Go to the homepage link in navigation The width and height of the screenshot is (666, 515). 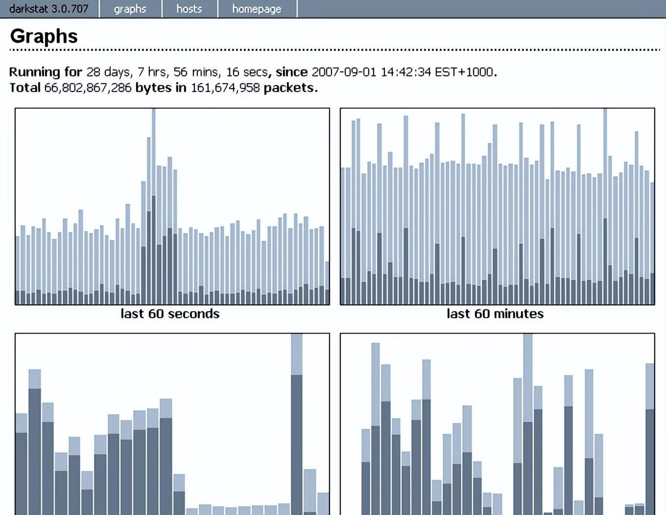pos(257,9)
